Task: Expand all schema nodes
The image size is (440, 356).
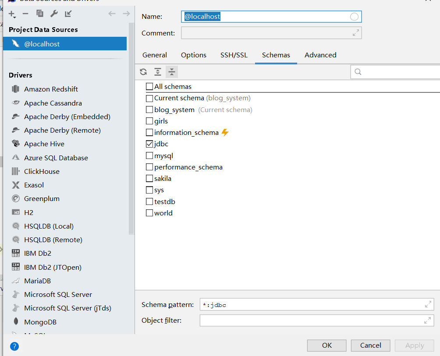Action: (x=158, y=72)
